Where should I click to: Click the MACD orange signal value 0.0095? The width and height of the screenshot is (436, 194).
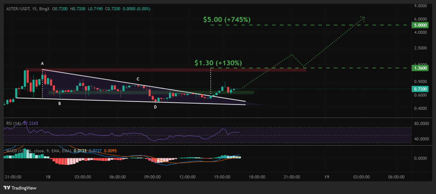pyautogui.click(x=111, y=150)
